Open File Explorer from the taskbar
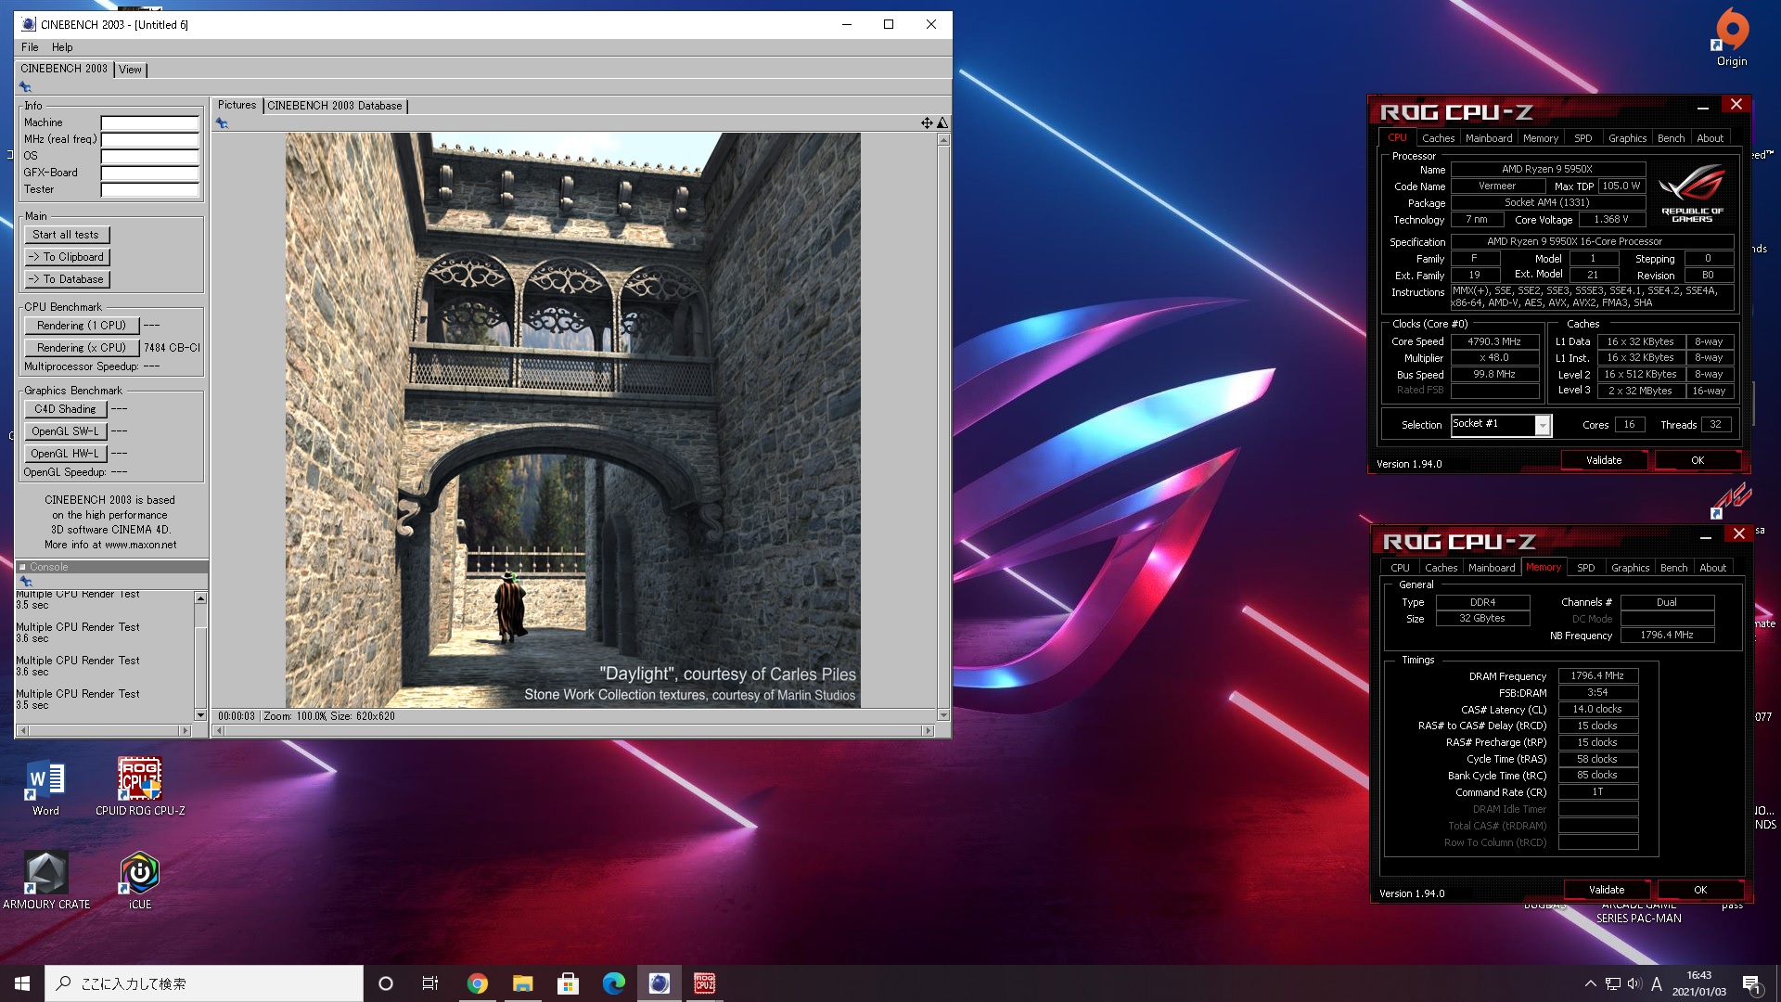The height and width of the screenshot is (1002, 1781). tap(522, 983)
